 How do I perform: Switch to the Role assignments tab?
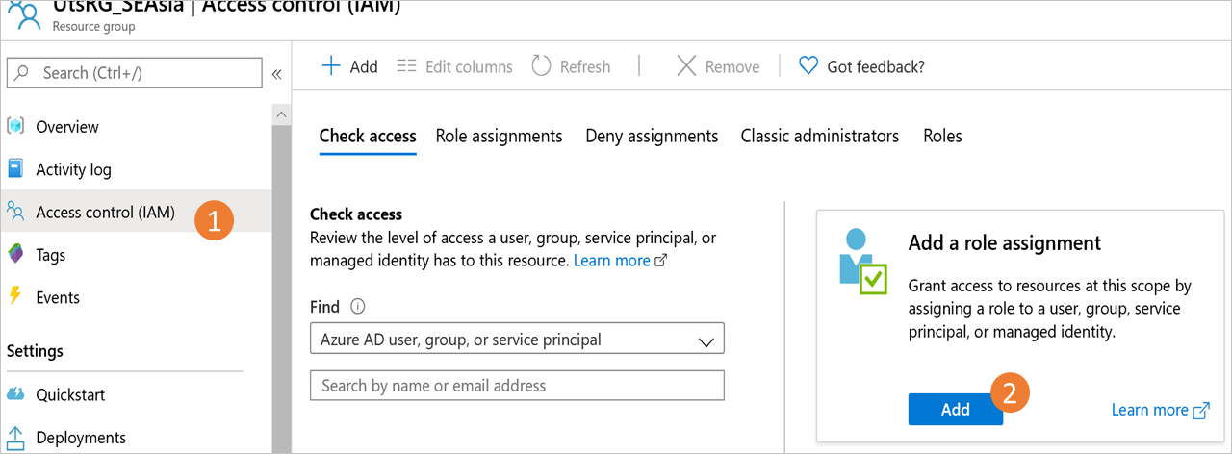499,136
